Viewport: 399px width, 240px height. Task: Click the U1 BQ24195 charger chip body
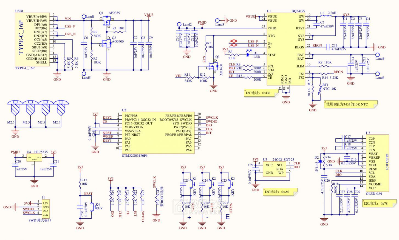pyautogui.click(x=286, y=49)
